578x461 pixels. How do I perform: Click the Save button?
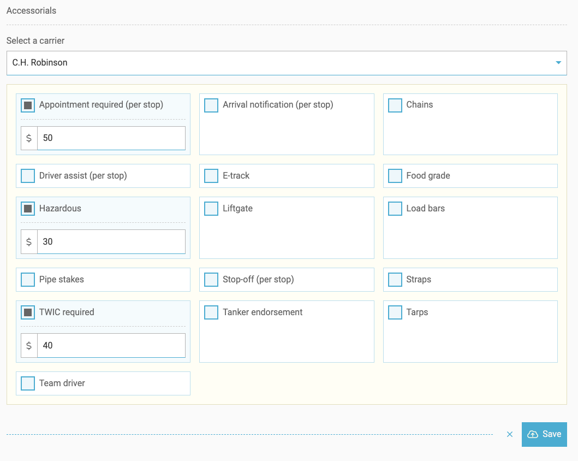[x=544, y=434]
